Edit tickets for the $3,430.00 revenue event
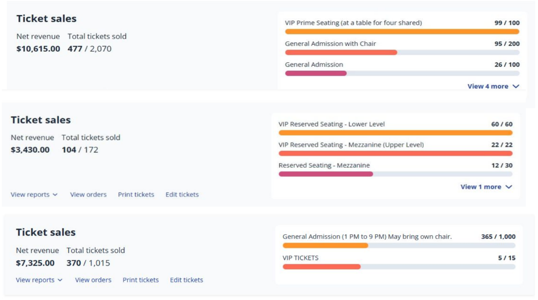The height and width of the screenshot is (300, 538). tap(182, 194)
